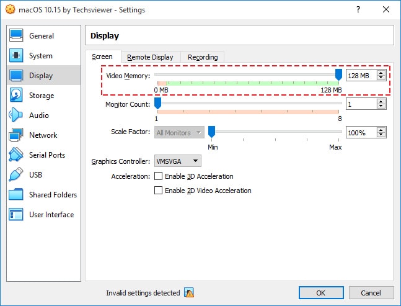
Task: Click the Network monitors icon
Action: [x=16, y=135]
